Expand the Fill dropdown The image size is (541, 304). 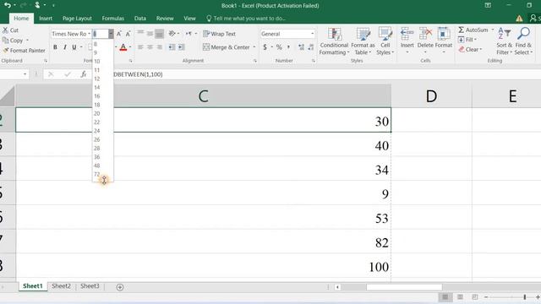point(475,40)
